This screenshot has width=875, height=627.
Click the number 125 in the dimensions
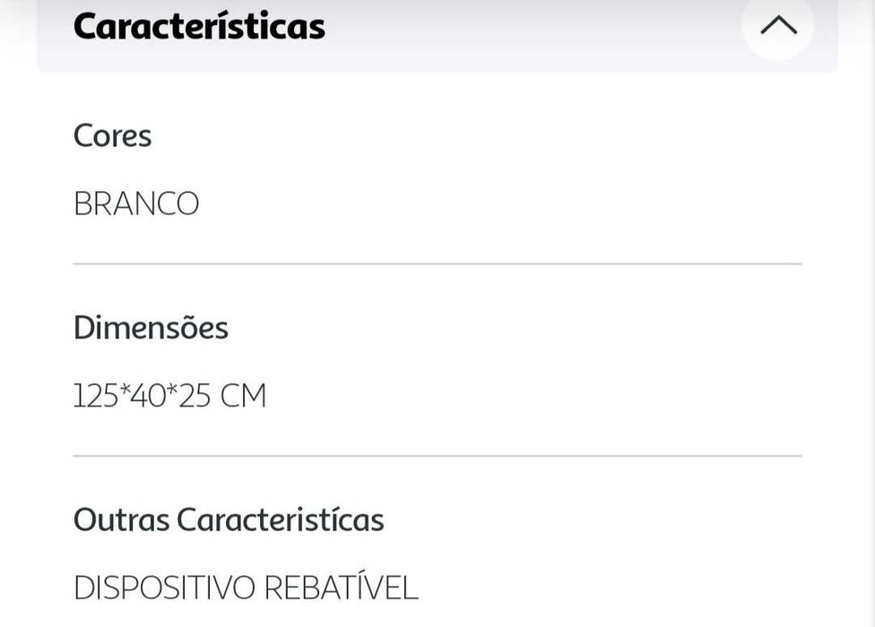tap(96, 396)
